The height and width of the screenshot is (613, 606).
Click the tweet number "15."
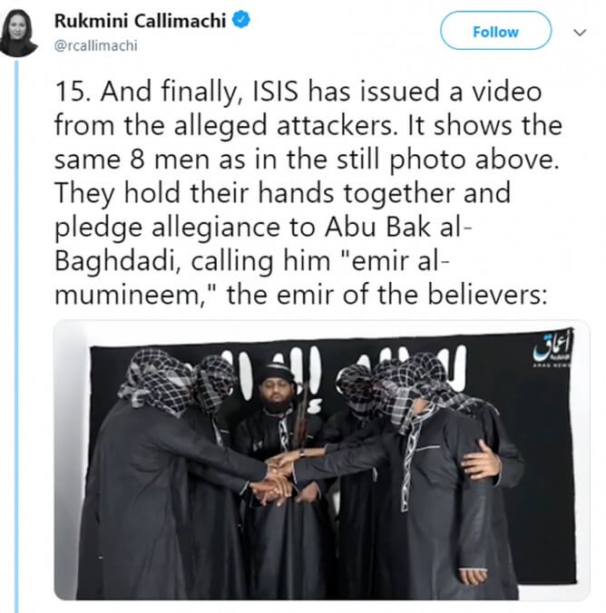[73, 92]
